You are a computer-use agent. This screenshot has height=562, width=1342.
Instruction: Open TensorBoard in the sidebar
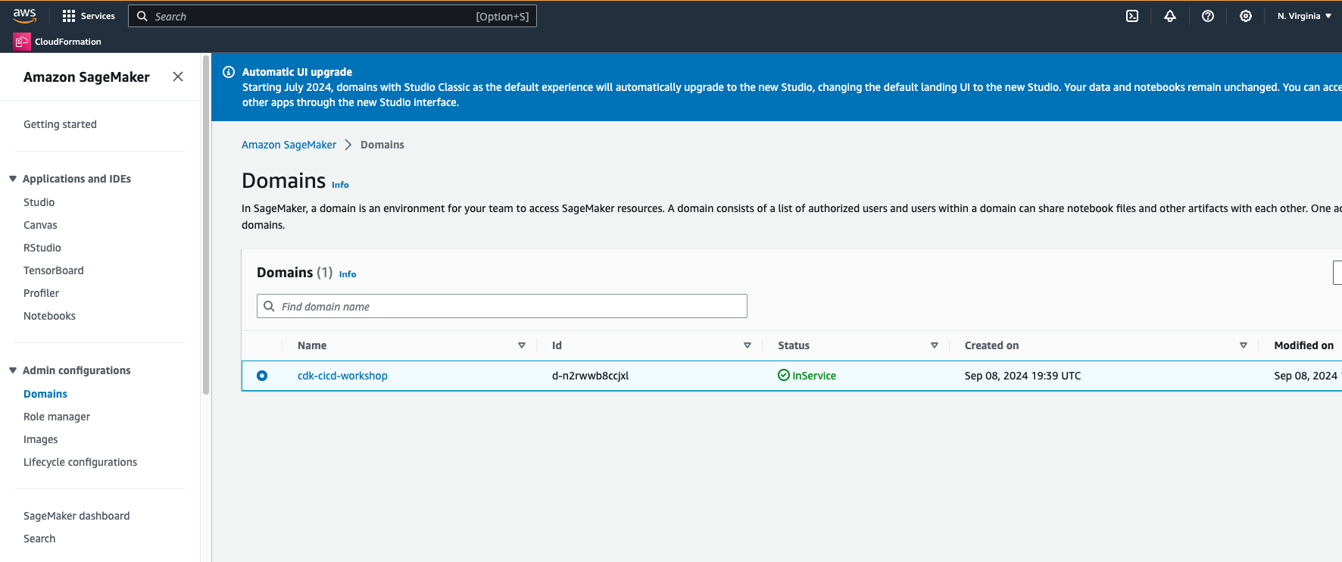tap(54, 270)
